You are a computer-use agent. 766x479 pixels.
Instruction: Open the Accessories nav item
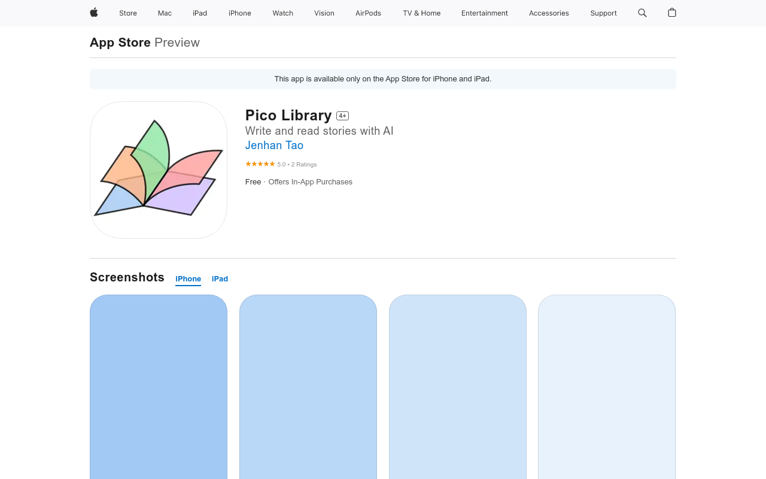[549, 13]
